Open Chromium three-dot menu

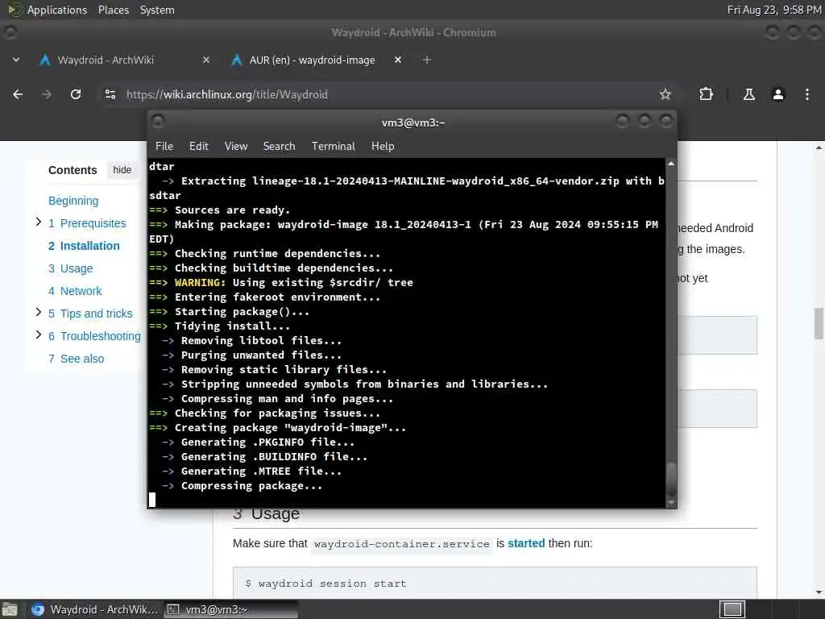click(x=807, y=94)
